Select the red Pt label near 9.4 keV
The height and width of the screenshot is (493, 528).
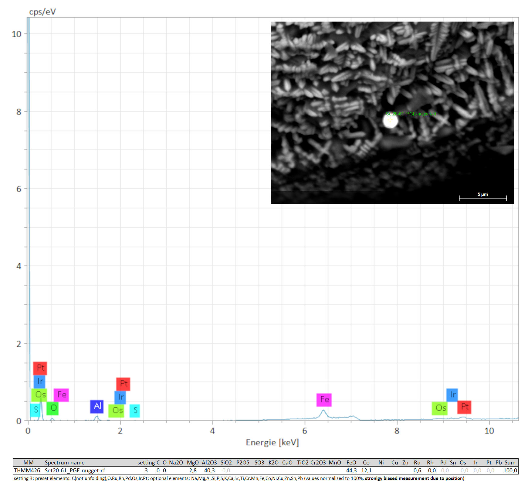464,407
